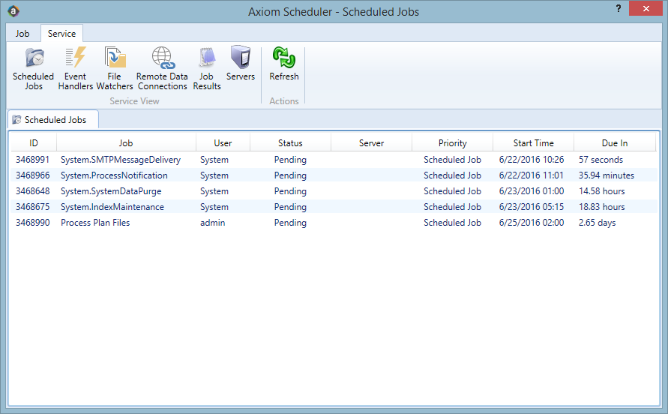Sort by the Start Time column header
The width and height of the screenshot is (668, 414).
(x=533, y=143)
